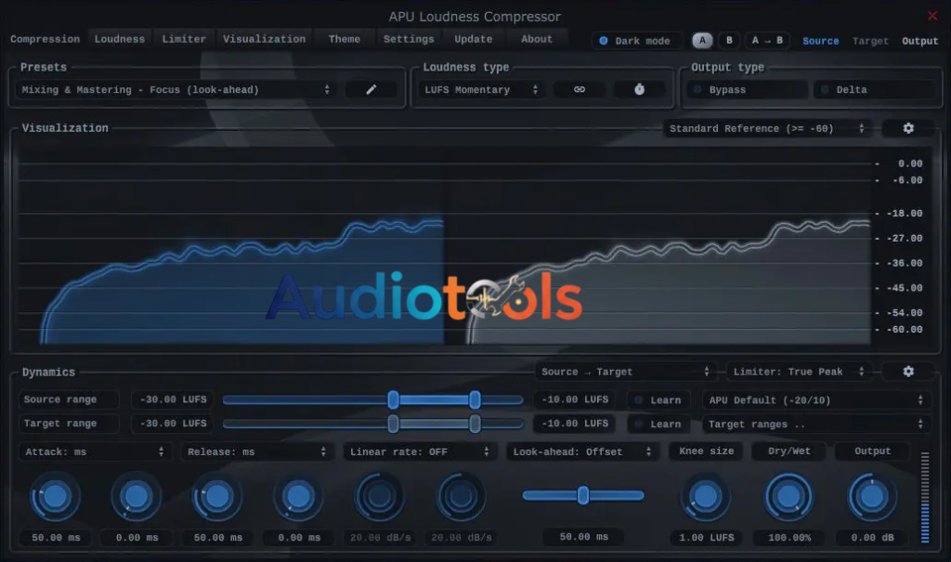Viewport: 951px width, 562px height.
Task: Open the Theme menu
Action: coord(344,38)
